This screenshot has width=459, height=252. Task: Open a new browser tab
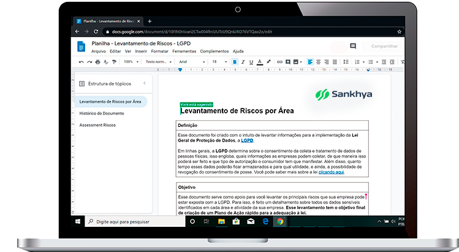(150, 21)
